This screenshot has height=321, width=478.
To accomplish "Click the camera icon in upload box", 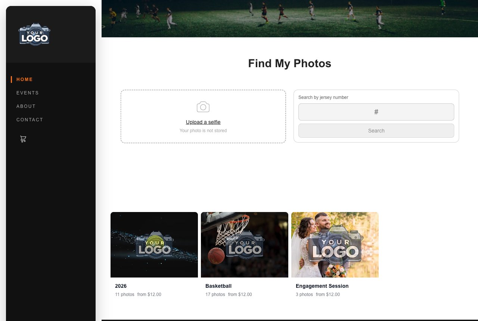I will [x=203, y=107].
